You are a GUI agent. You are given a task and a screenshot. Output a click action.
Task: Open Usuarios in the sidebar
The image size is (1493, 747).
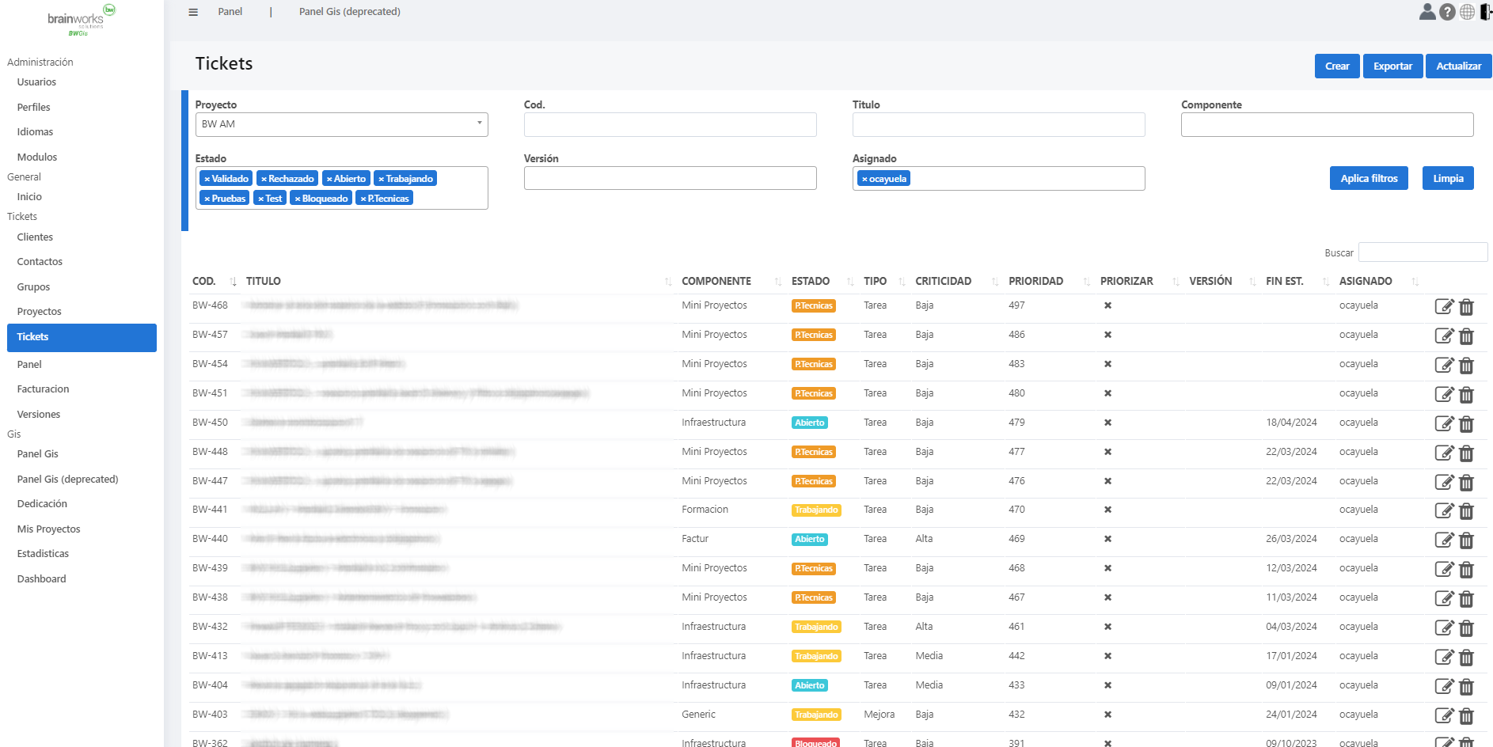(x=36, y=82)
